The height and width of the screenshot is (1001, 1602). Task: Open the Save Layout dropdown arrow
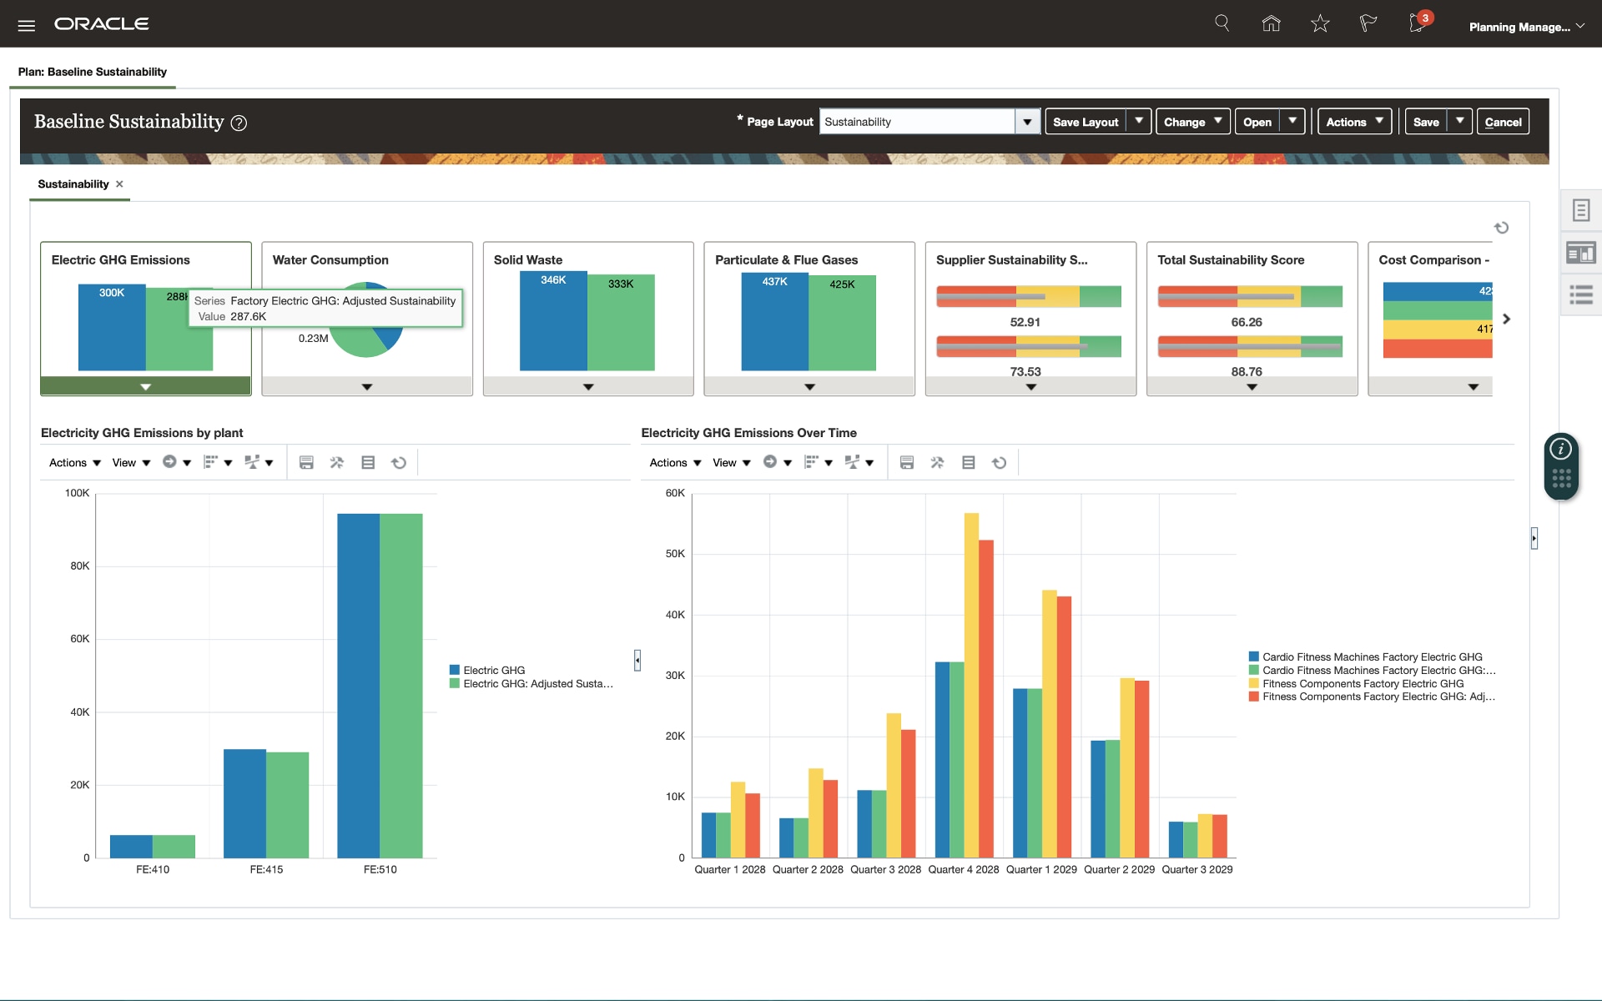click(x=1139, y=121)
